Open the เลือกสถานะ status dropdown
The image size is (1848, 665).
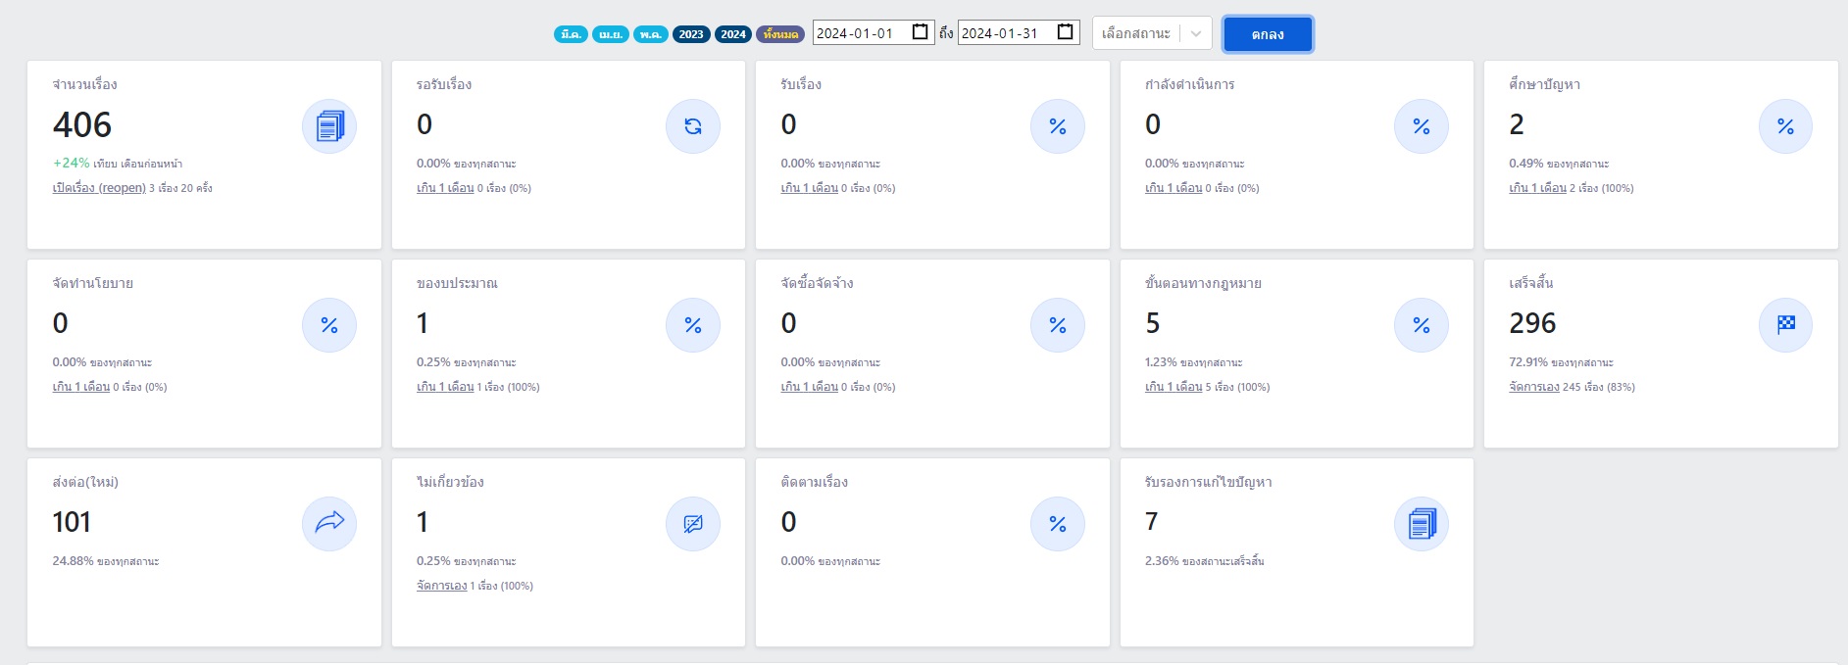pyautogui.click(x=1151, y=33)
